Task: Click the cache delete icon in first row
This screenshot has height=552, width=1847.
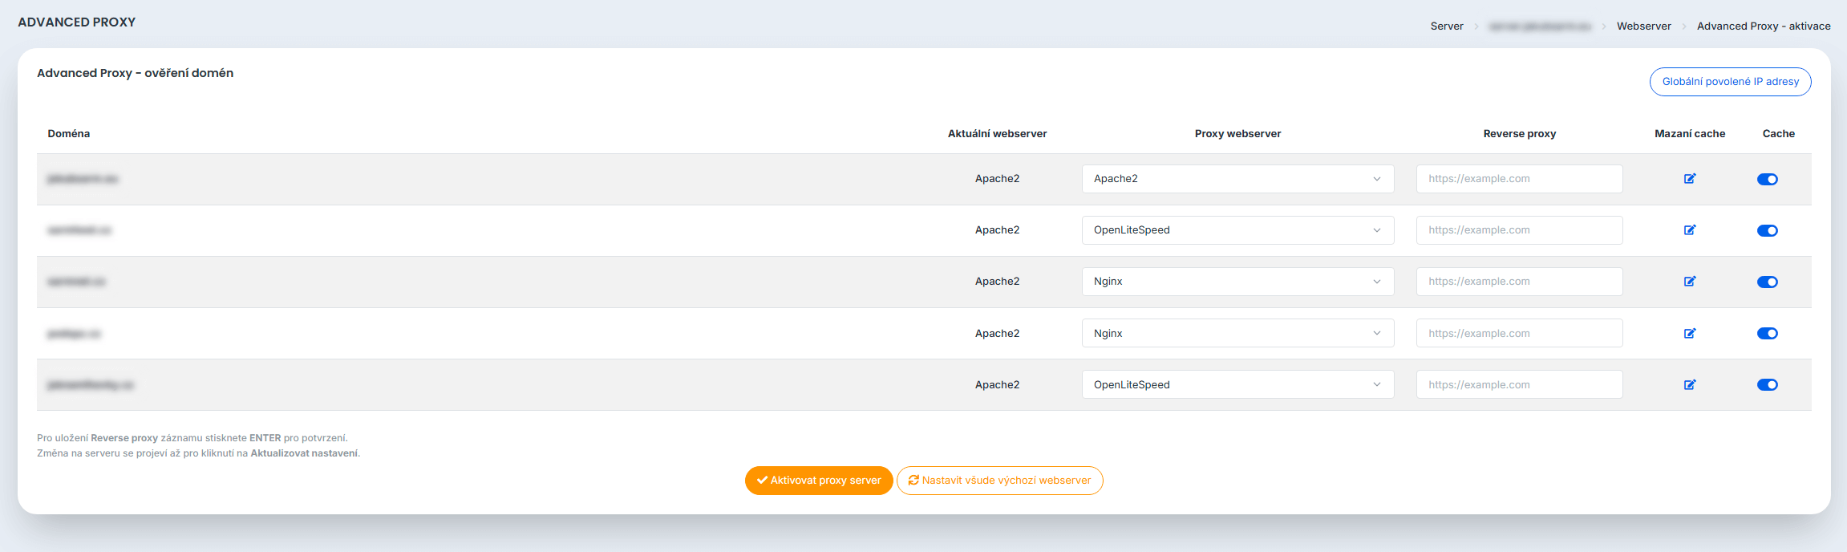Action: point(1689,179)
